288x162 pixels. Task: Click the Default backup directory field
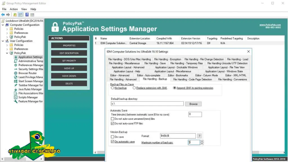click(147, 103)
